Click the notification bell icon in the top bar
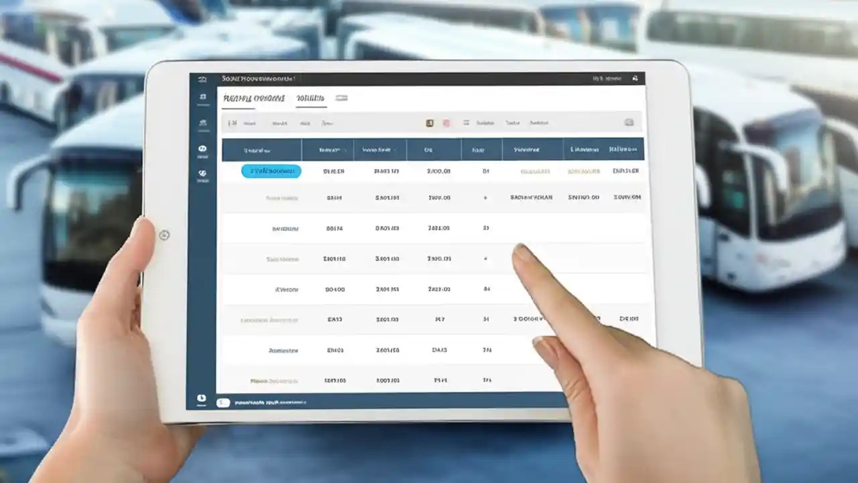This screenshot has width=858, height=483. point(635,78)
